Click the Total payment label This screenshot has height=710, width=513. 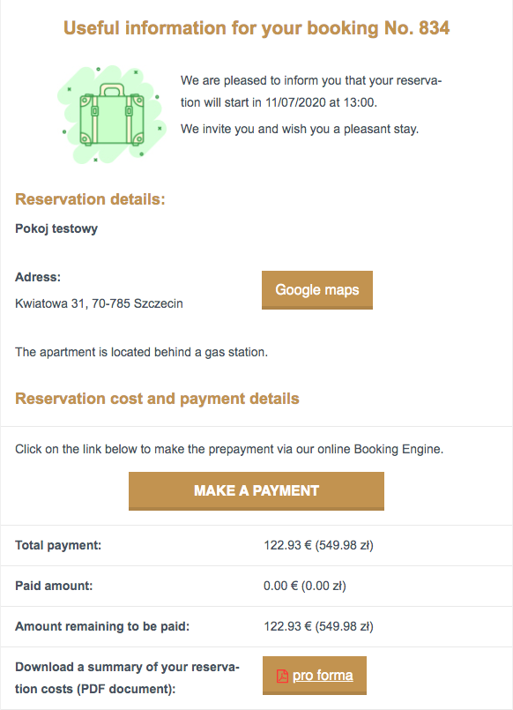(58, 545)
